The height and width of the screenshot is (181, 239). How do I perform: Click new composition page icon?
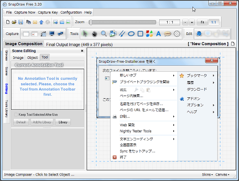pyautogui.click(x=233, y=44)
